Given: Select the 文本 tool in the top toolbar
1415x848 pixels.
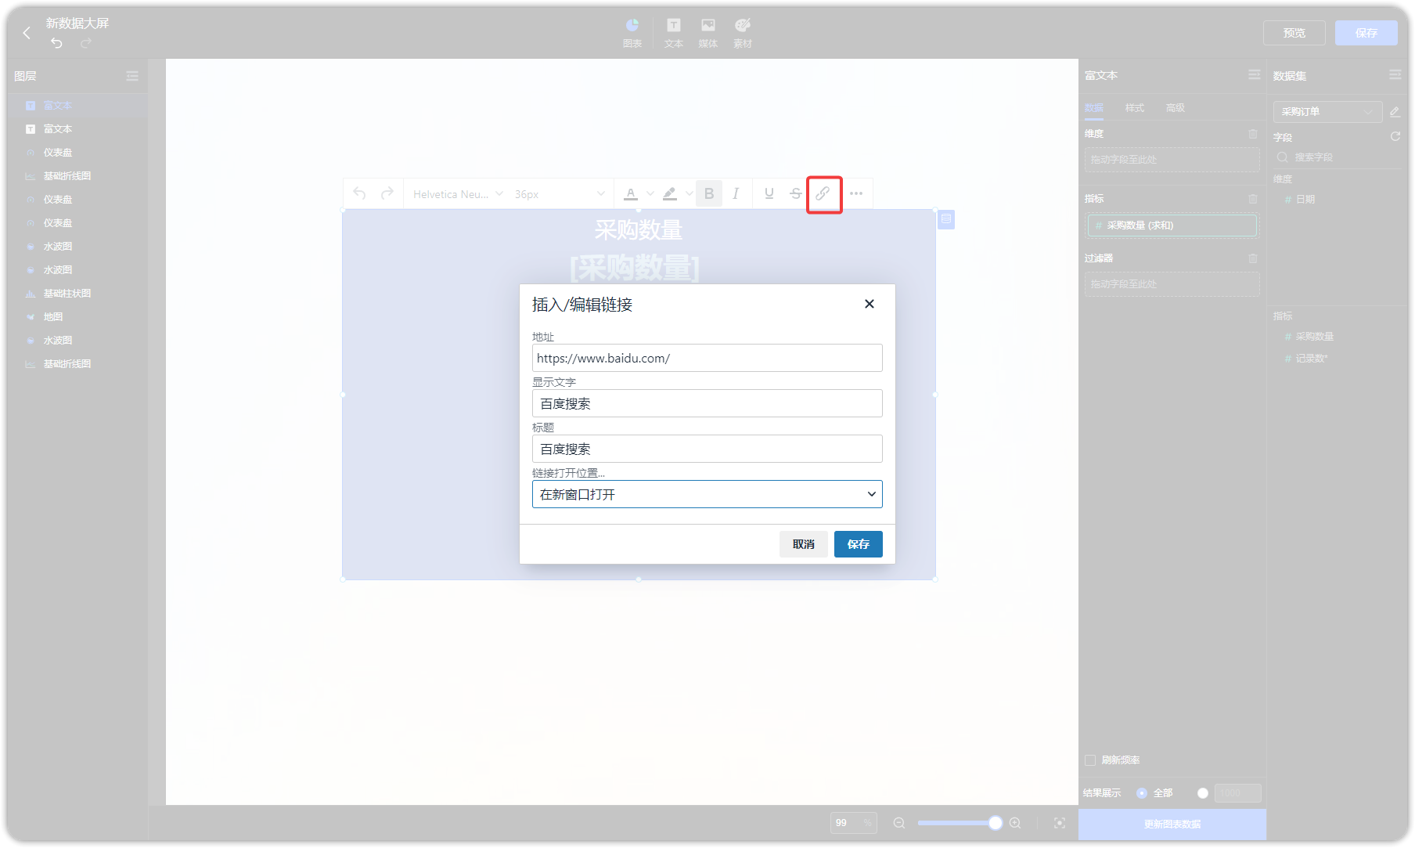Looking at the screenshot, I should tap(673, 32).
